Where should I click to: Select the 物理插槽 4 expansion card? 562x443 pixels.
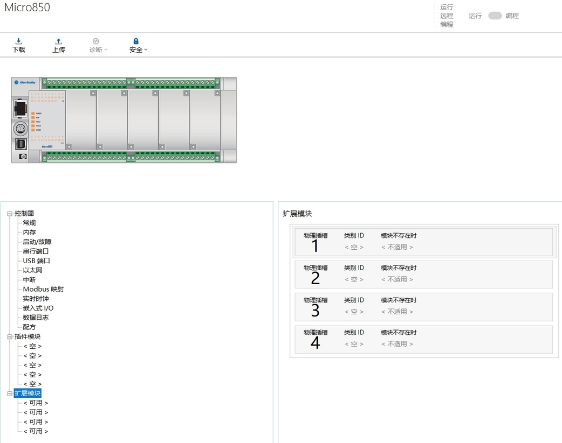(x=423, y=339)
